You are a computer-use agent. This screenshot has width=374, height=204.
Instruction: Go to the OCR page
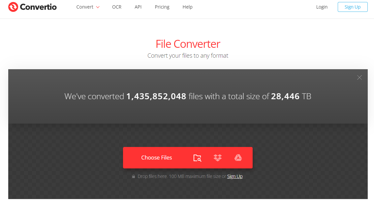click(117, 7)
